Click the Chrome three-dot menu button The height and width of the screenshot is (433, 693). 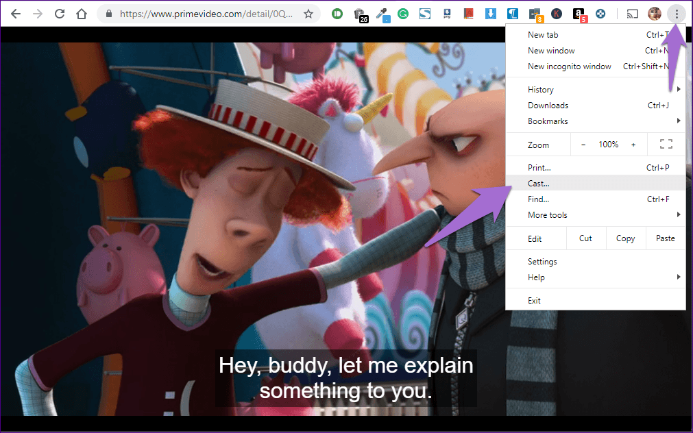point(677,14)
